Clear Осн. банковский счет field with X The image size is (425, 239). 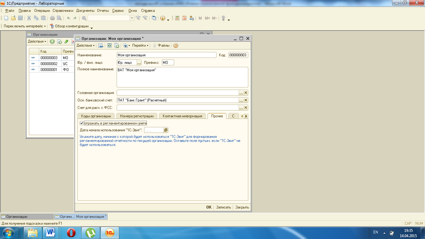[246, 100]
